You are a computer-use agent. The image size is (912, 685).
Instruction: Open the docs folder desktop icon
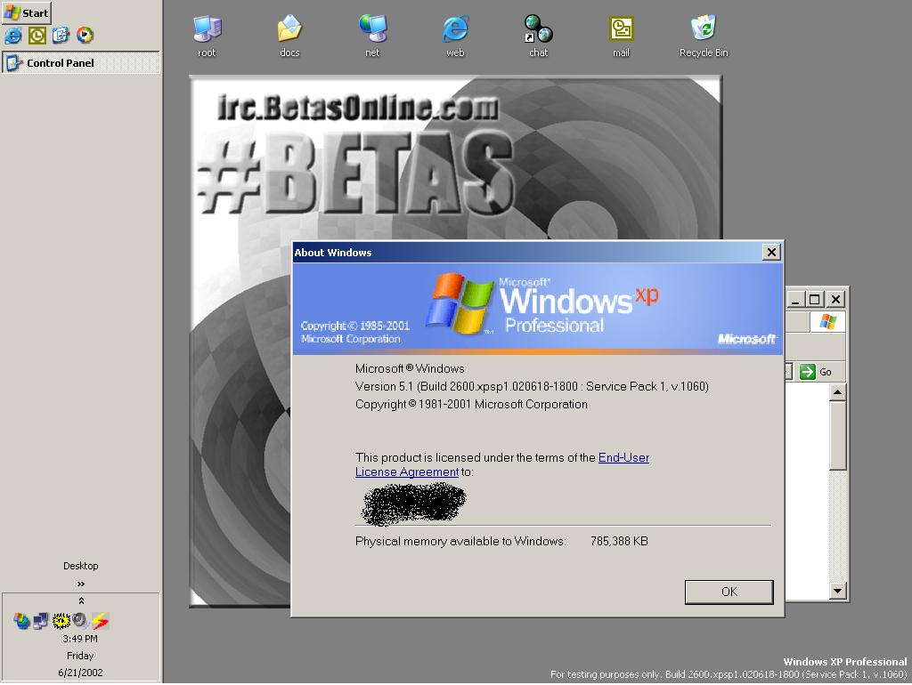[289, 36]
